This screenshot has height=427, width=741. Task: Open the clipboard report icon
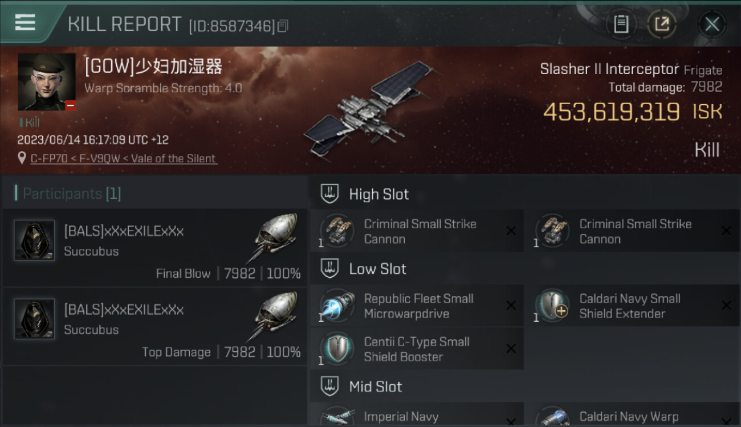pyautogui.click(x=621, y=24)
